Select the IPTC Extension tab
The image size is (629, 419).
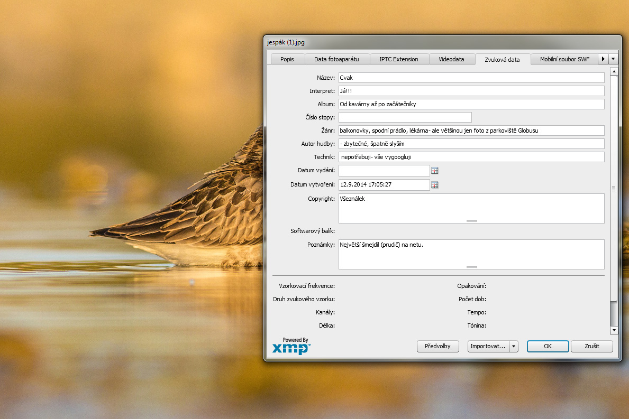(398, 59)
